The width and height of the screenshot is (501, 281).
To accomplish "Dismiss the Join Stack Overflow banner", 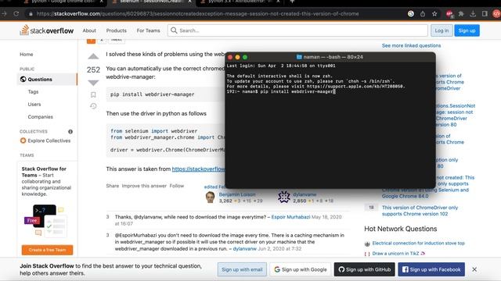I will (474, 269).
